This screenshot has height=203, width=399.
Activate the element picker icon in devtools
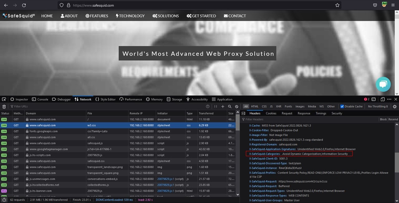(x=4, y=99)
